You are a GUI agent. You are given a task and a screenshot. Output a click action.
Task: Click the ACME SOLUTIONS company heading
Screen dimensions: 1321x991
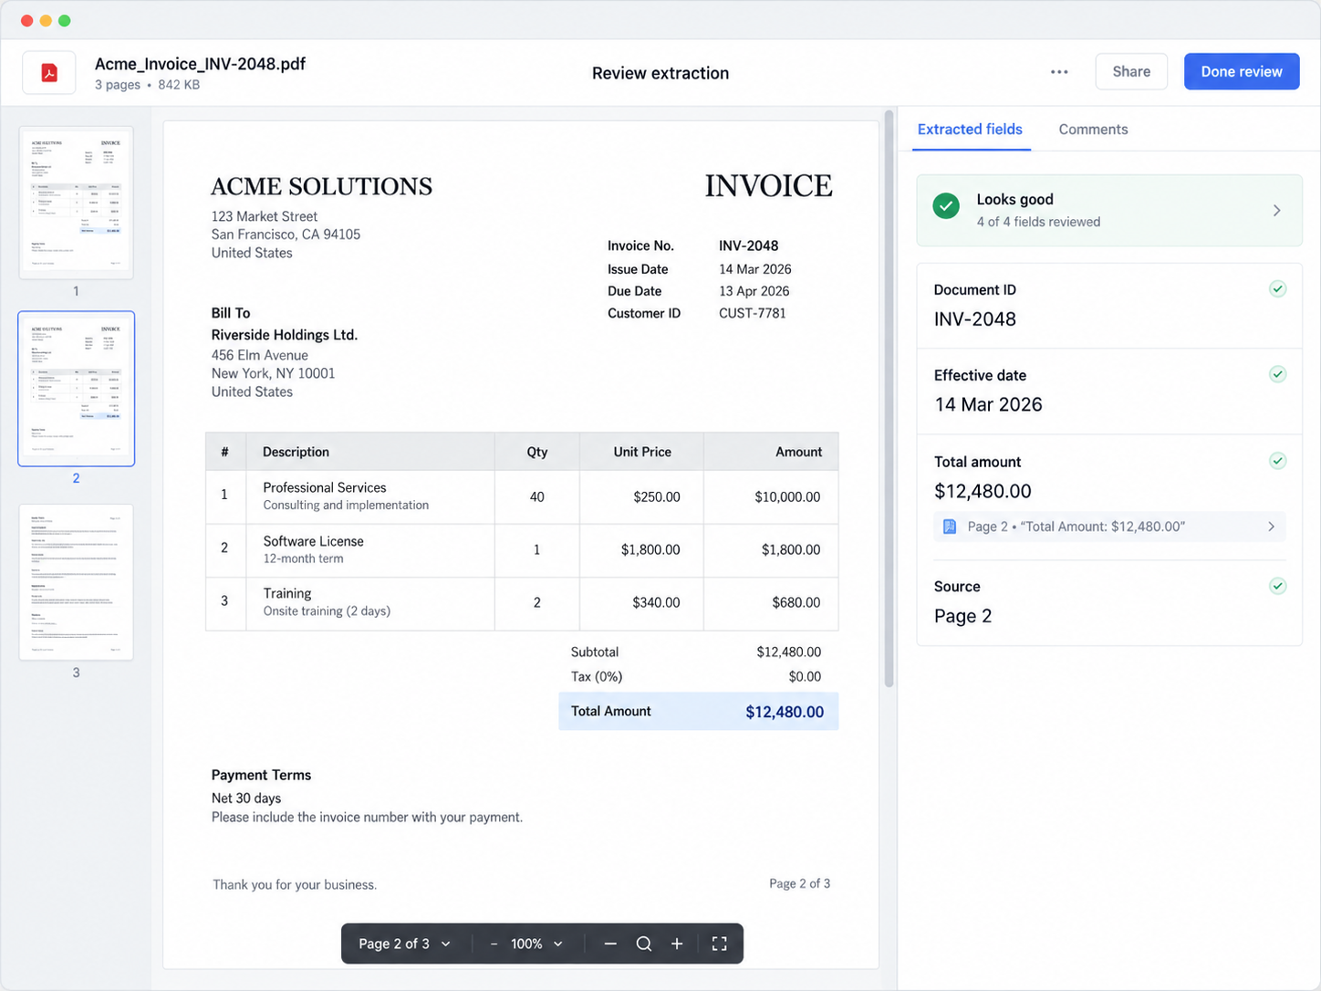[x=322, y=186]
